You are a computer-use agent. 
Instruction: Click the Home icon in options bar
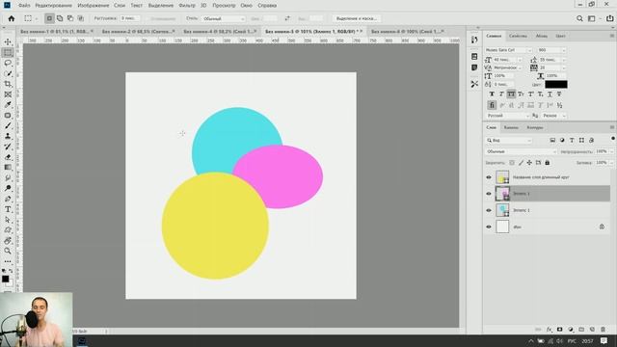click(12, 18)
